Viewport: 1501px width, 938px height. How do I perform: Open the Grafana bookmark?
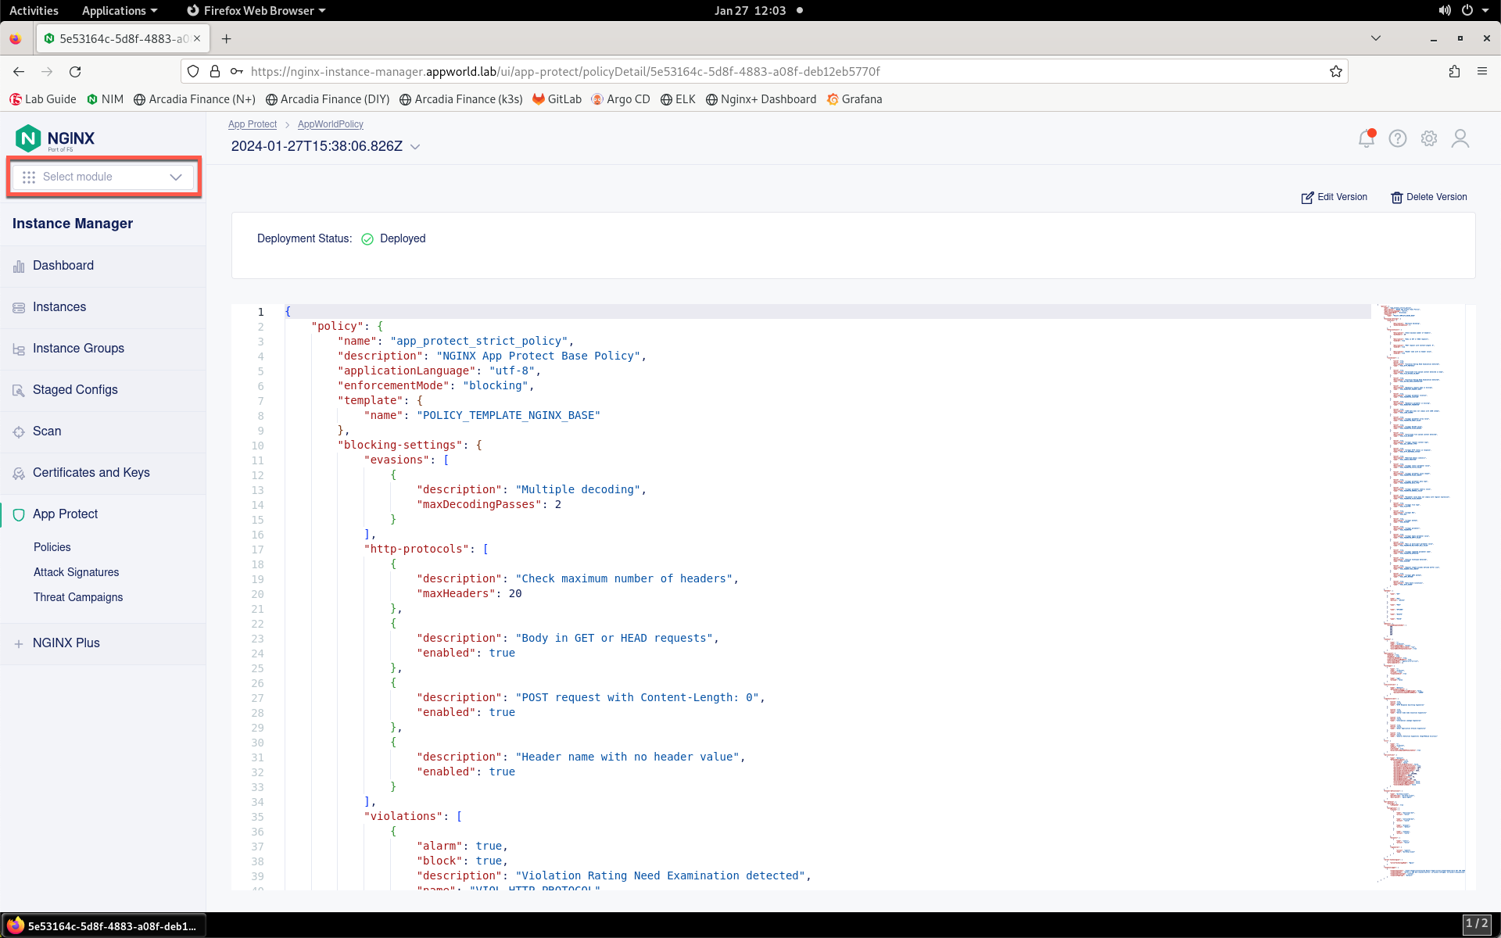click(854, 99)
